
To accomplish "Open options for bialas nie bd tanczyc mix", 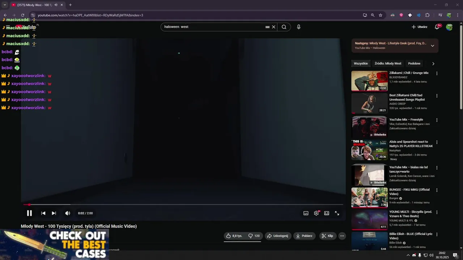I will [x=437, y=168].
